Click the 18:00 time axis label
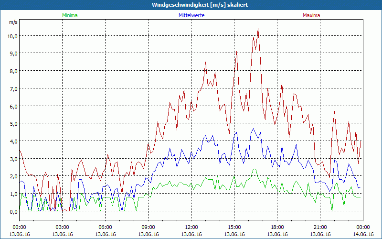 tap(277, 228)
